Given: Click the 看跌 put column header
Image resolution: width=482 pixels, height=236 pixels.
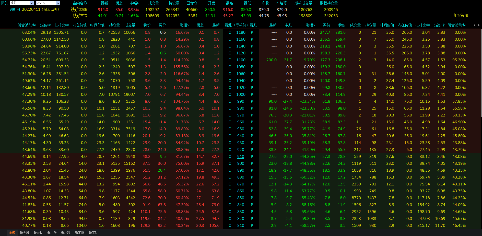Looking at the screenshot, I should [253, 25].
